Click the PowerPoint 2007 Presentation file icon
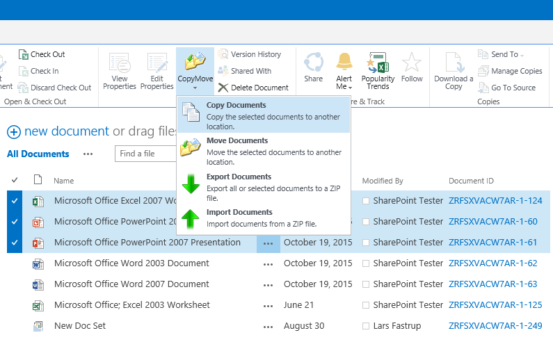This screenshot has height=342, width=553. (38, 243)
